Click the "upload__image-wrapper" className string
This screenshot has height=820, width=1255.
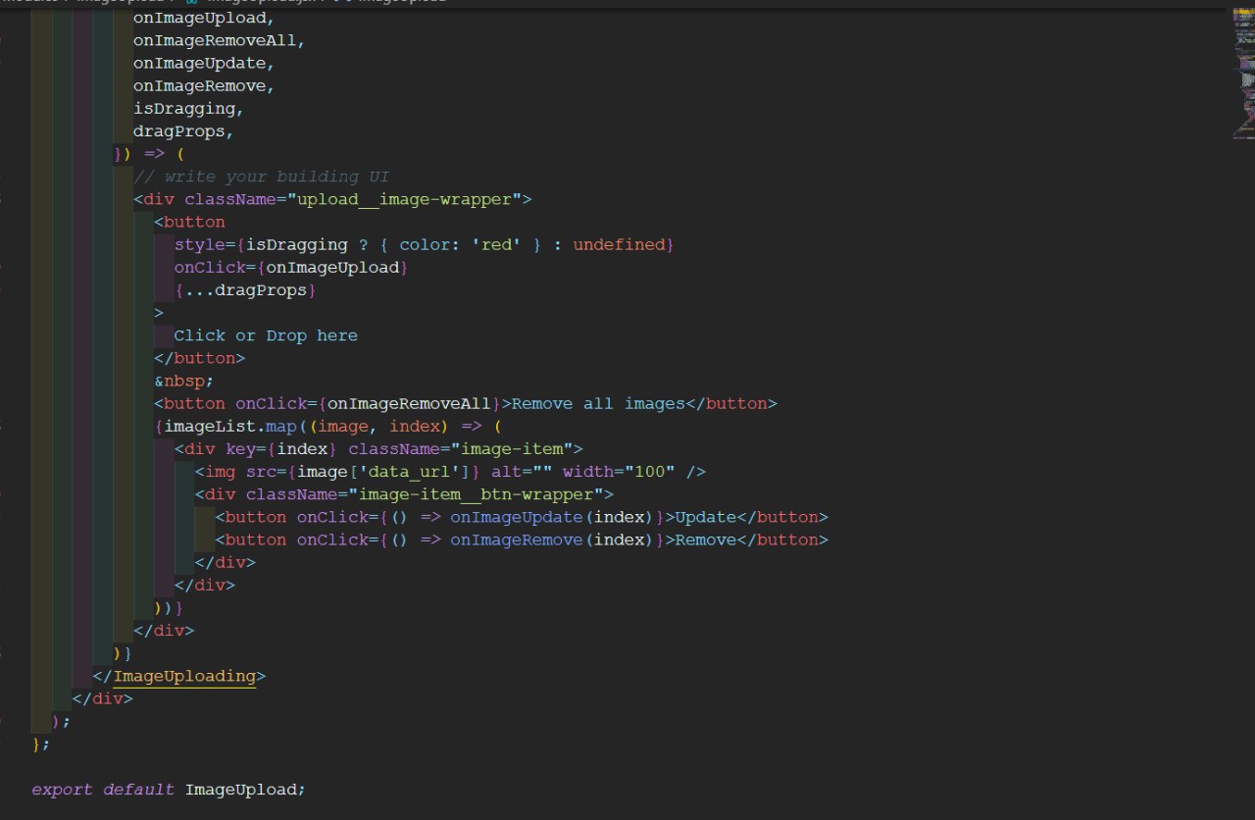pos(409,199)
